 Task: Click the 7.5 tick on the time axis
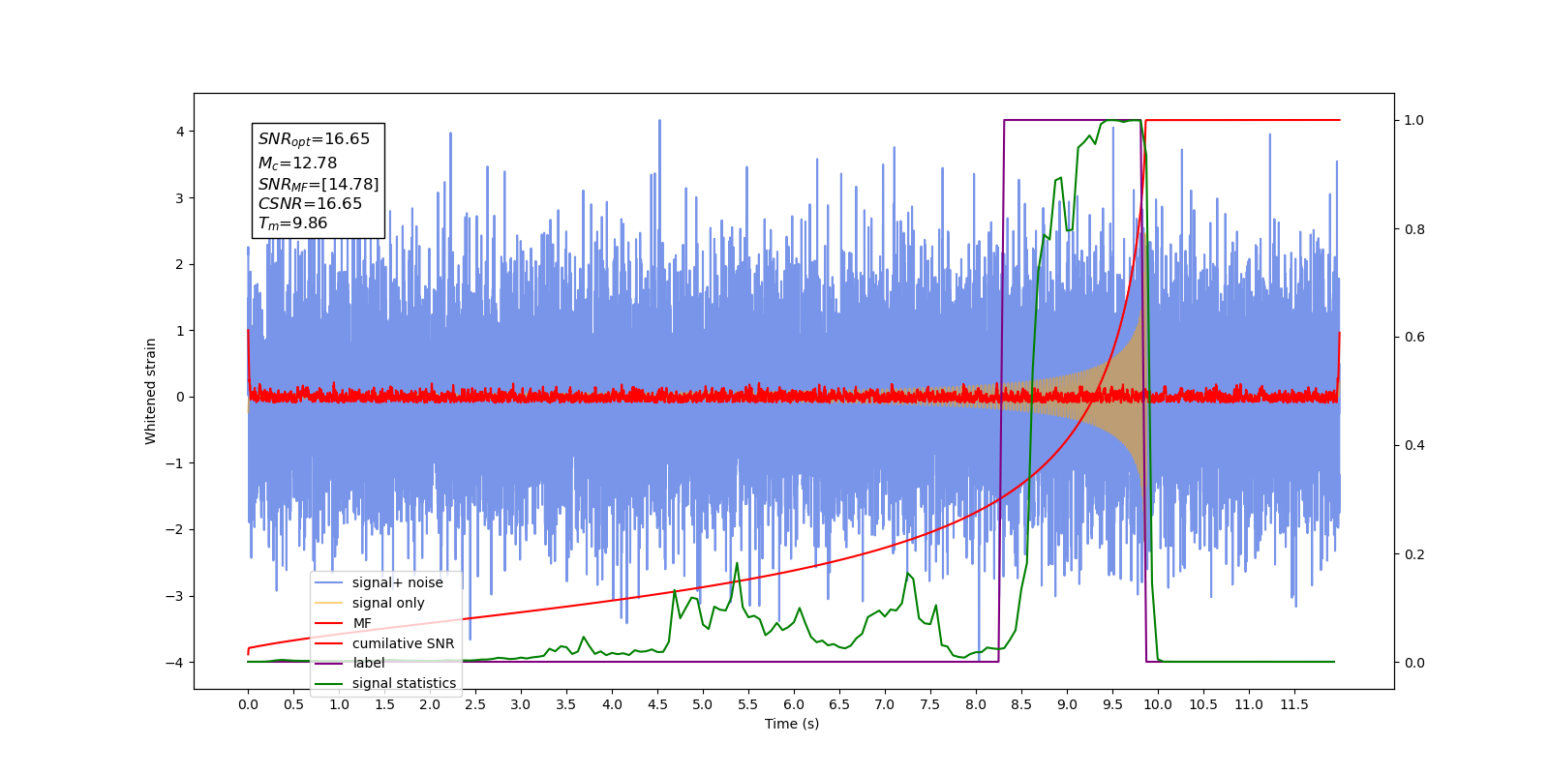point(930,704)
